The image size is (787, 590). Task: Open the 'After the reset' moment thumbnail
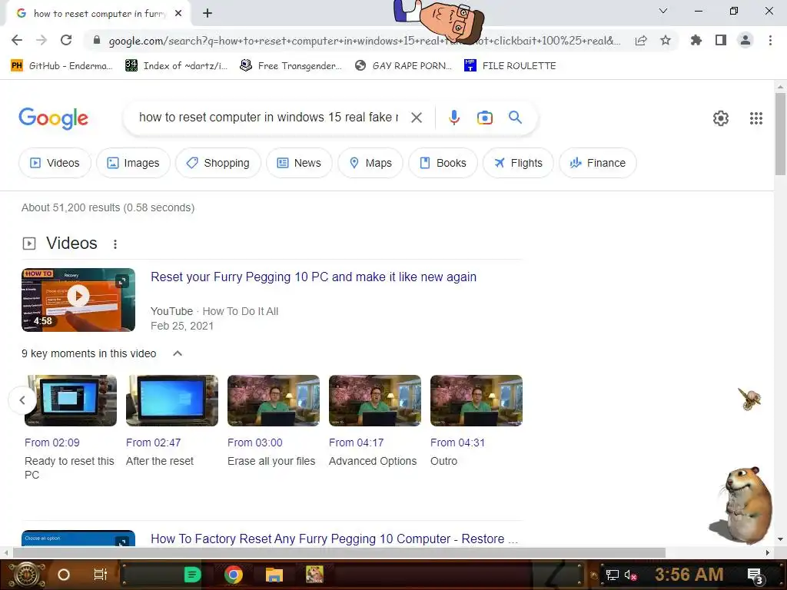172,400
